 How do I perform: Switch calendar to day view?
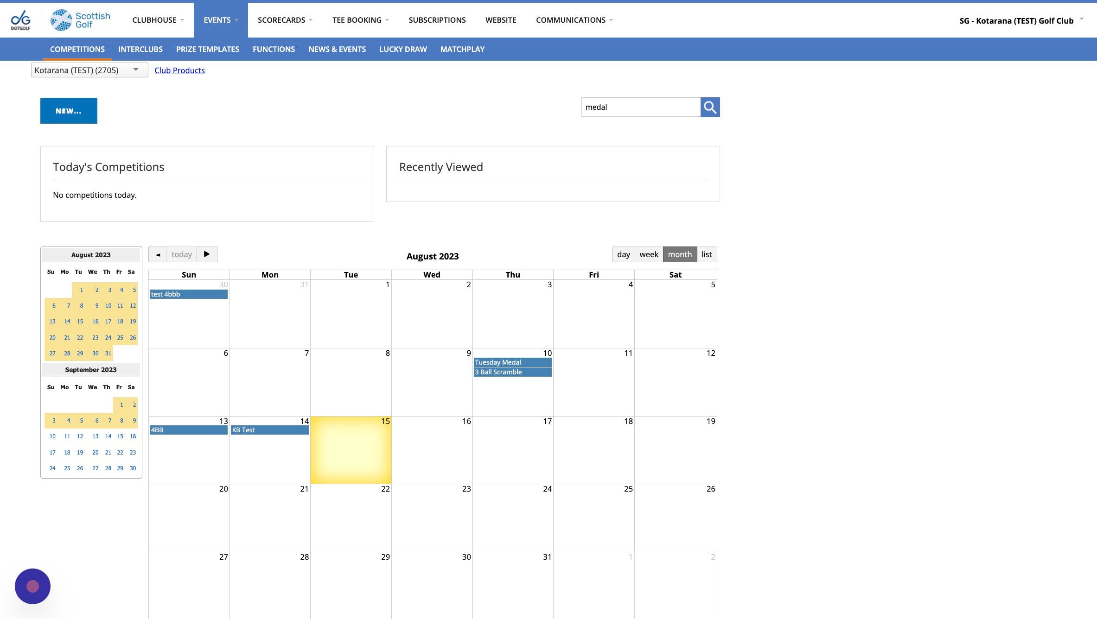coord(623,254)
